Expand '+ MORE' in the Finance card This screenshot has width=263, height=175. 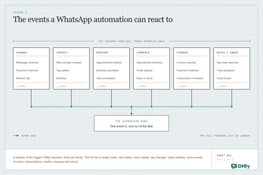(181, 86)
